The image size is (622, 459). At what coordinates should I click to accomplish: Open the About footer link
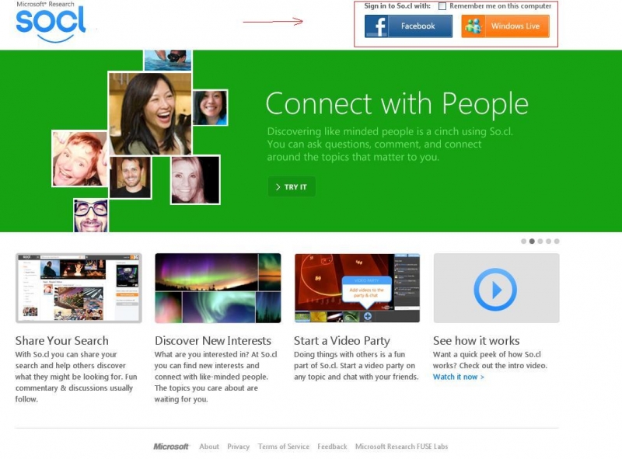[x=209, y=447]
